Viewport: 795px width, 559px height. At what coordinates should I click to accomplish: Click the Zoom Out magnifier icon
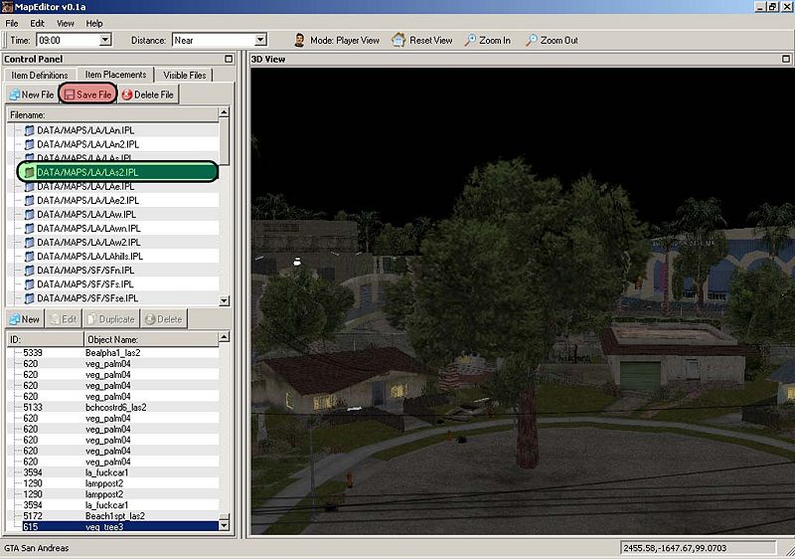pos(532,41)
